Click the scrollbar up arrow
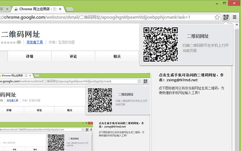 (237, 25)
